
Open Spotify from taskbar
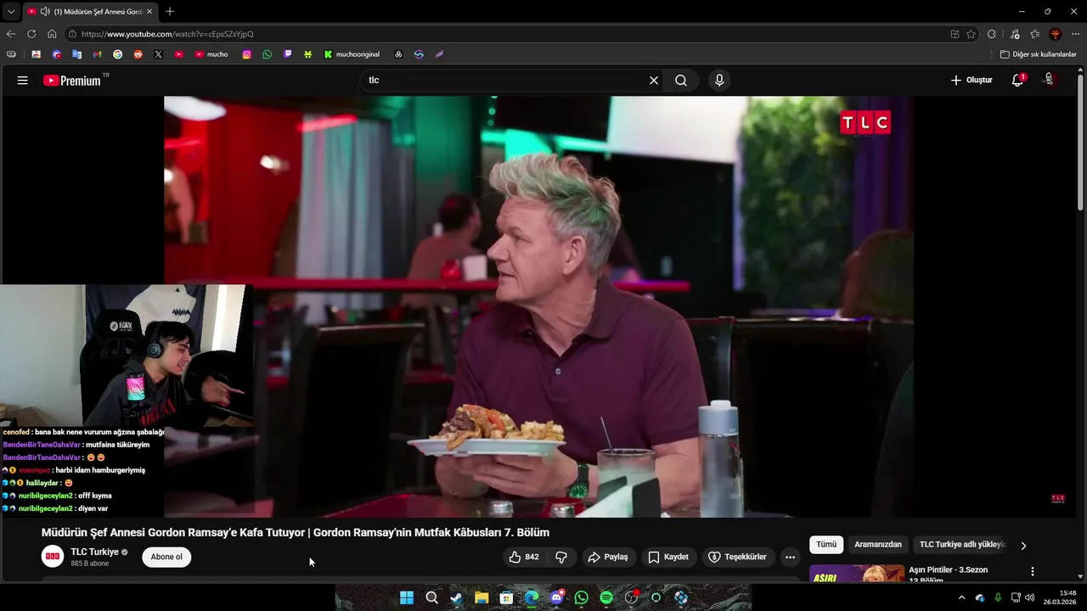point(606,598)
